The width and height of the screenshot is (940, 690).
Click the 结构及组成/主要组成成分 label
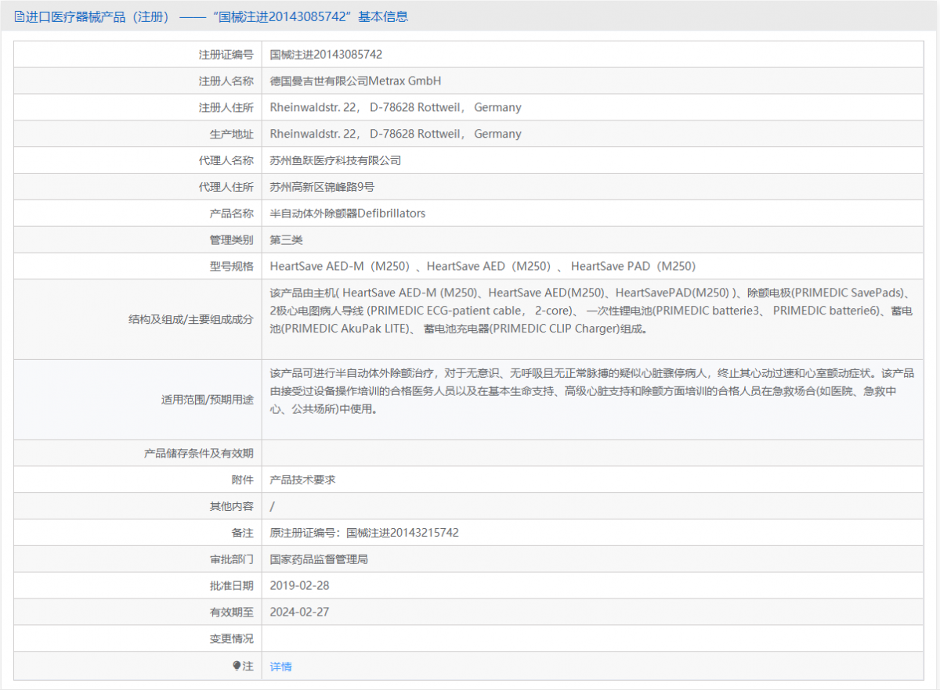(x=191, y=319)
